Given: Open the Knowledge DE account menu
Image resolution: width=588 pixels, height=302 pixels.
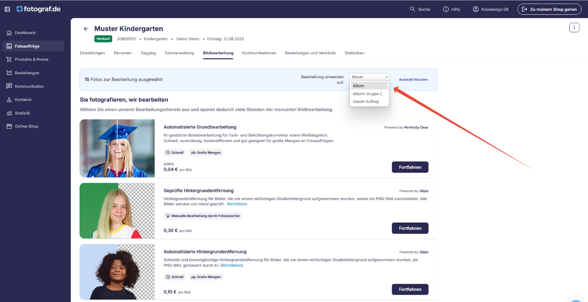Looking at the screenshot, I should point(491,9).
